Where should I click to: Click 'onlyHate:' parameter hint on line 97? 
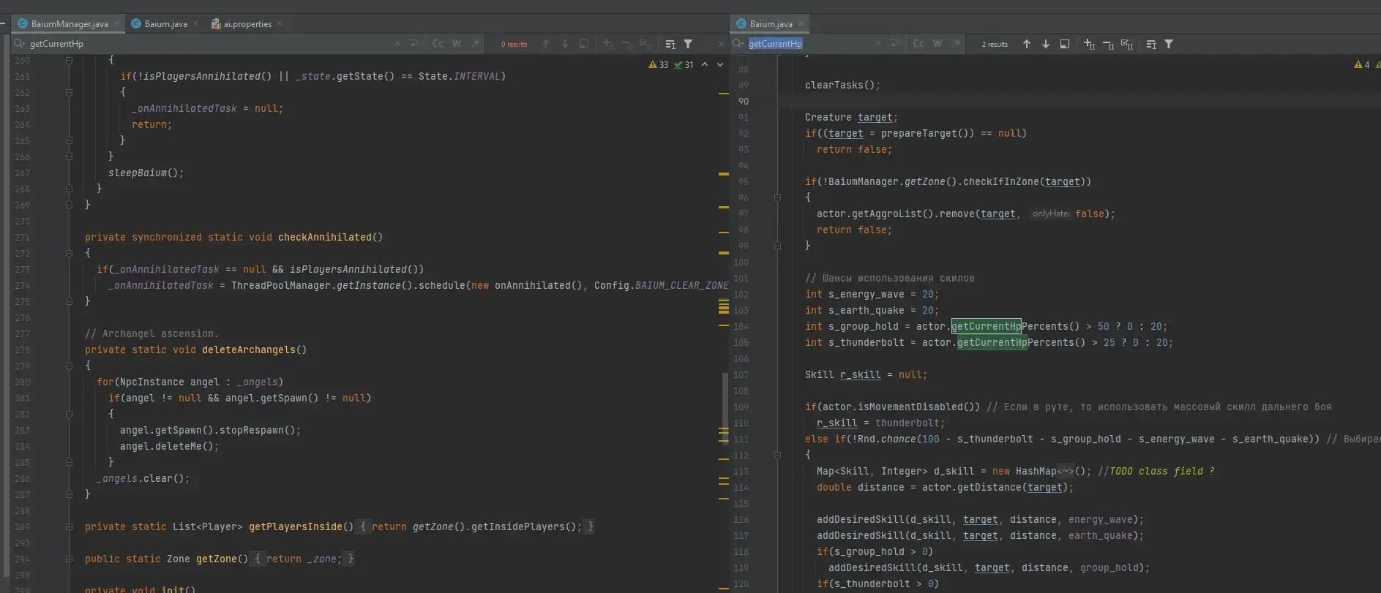tap(1051, 214)
